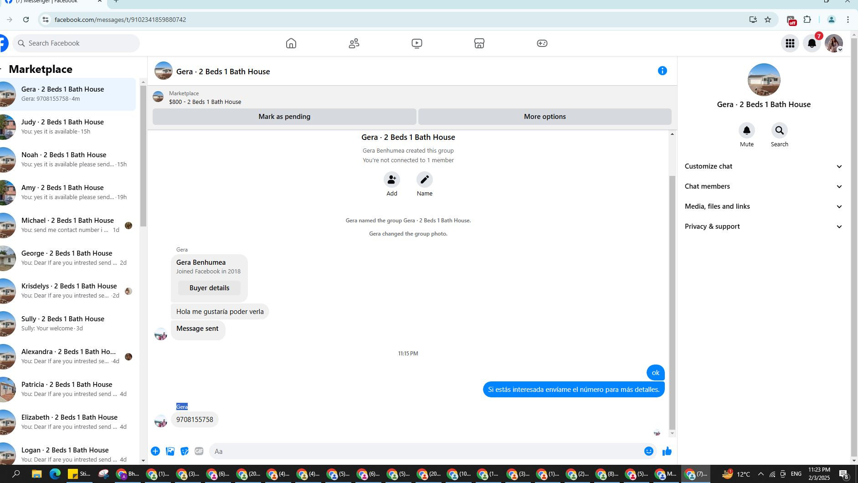858x483 pixels.
Task: Open the Friends icon in top navigation
Action: click(354, 43)
